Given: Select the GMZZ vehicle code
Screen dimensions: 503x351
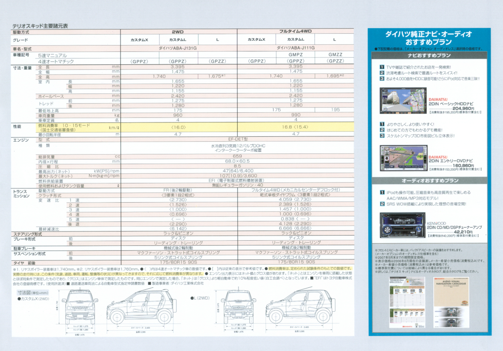Looking at the screenshot, I should click(335, 55).
